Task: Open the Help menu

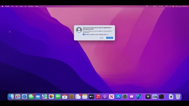Action: click(x=37, y=6)
